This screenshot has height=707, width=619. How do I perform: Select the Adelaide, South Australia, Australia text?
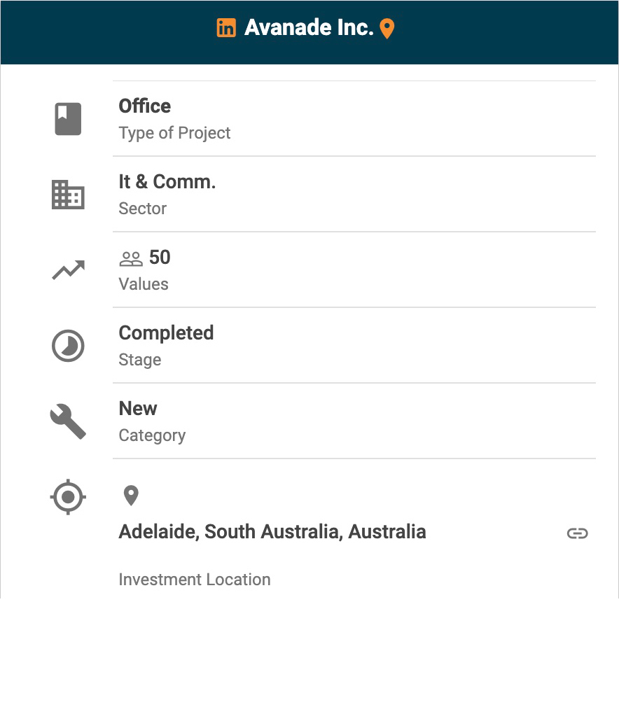tap(272, 532)
